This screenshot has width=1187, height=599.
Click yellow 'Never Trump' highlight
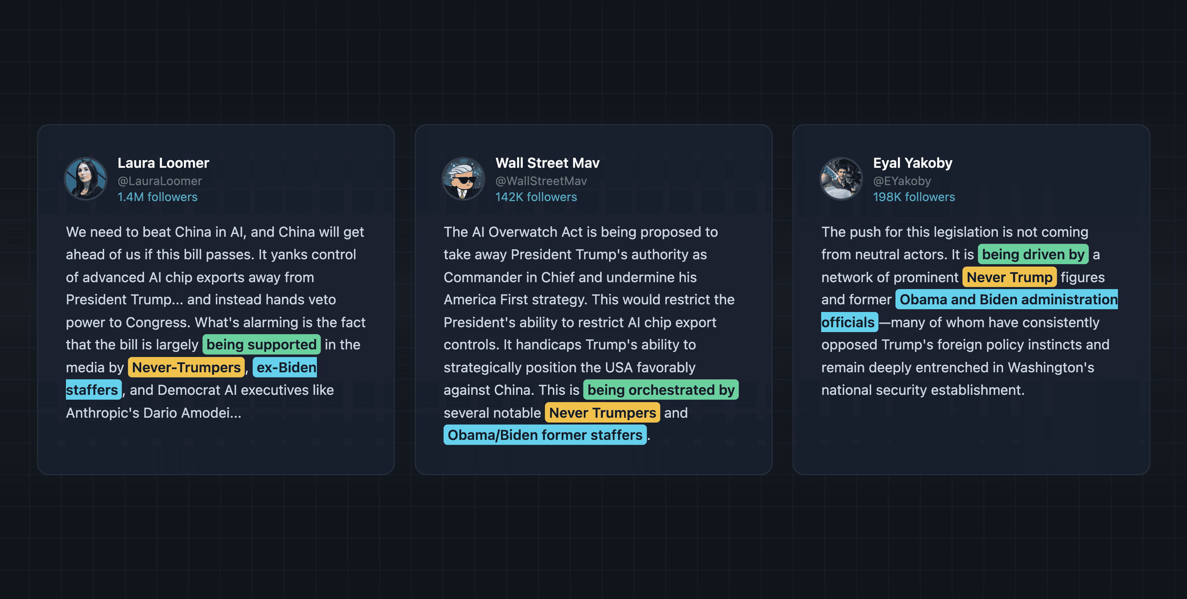point(1010,277)
